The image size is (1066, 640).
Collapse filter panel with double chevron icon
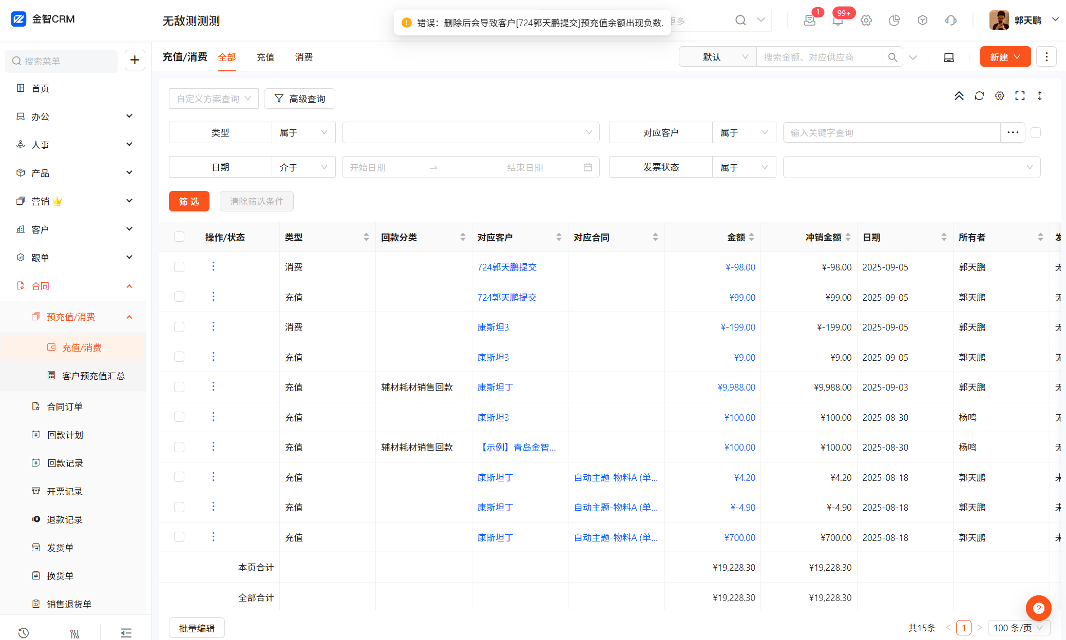(959, 96)
